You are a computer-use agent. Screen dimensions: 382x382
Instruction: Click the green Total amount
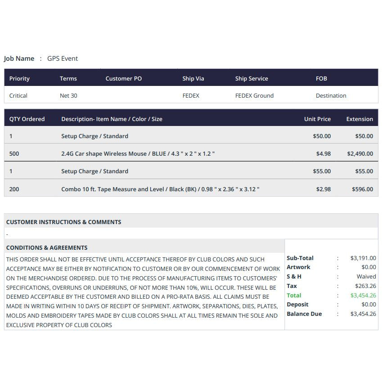(363, 296)
